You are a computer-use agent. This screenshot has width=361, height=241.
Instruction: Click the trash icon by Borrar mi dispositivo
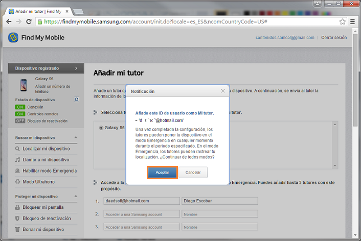coord(17,229)
